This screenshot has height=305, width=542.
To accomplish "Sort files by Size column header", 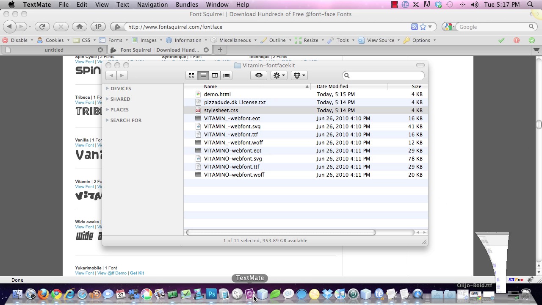I will pos(407,86).
